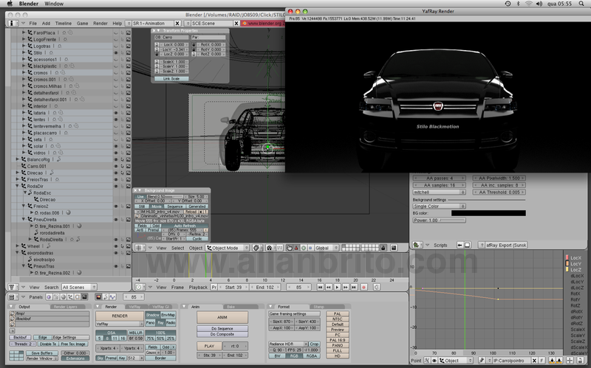
Task: Toggle fullscreen square icon in Scripts header
Action: point(467,245)
